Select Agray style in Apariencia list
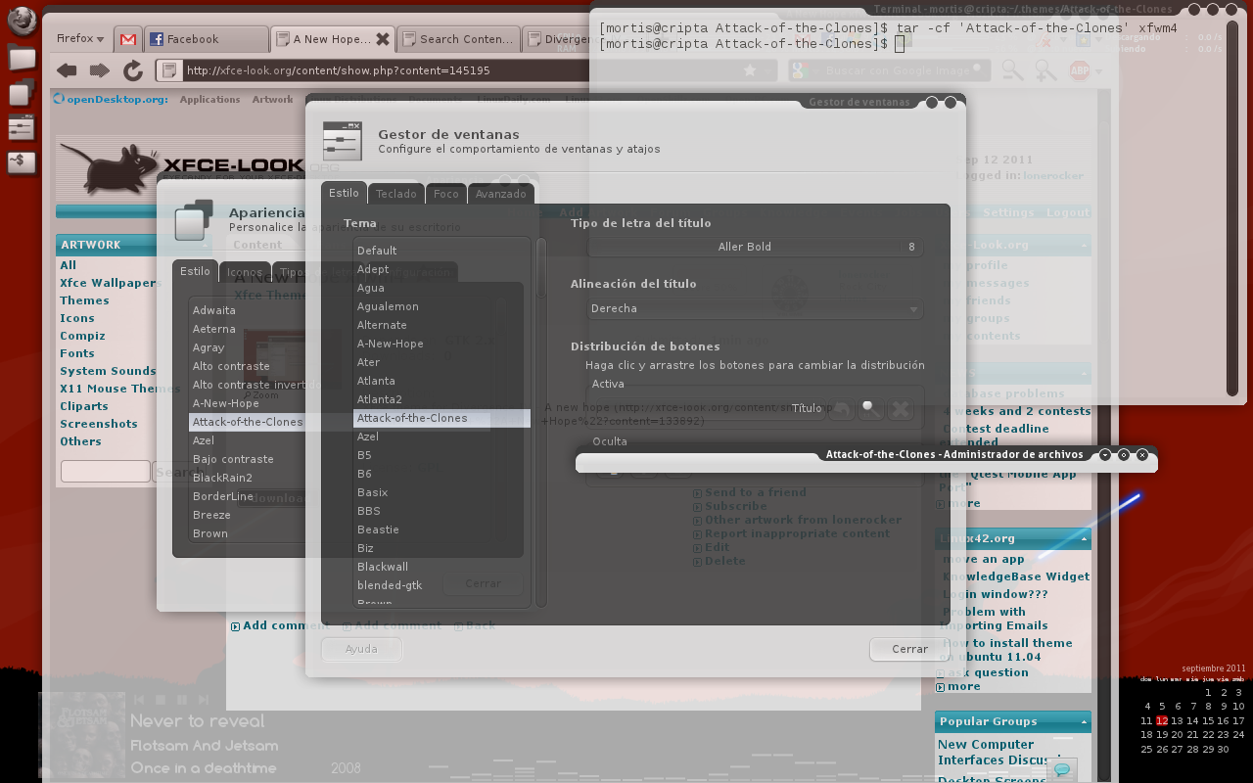 (x=247, y=347)
